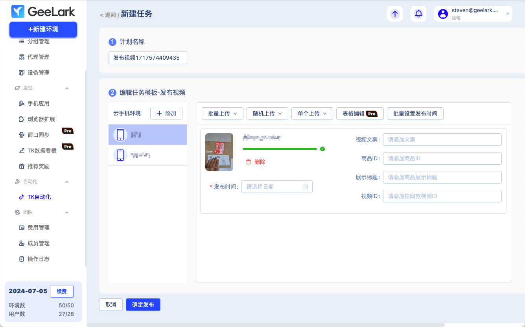Click the video upload progress bar

pos(280,149)
